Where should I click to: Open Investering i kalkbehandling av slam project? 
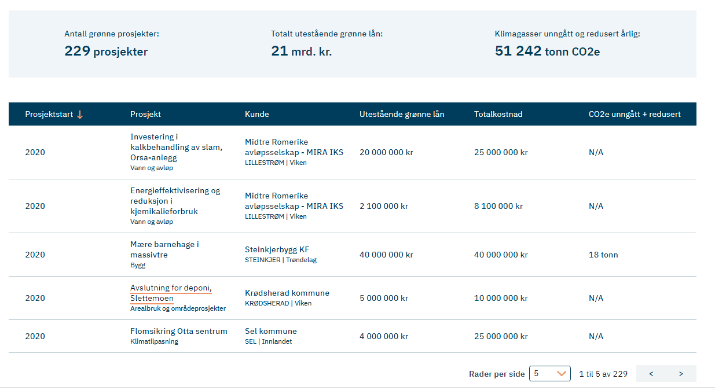pos(176,147)
